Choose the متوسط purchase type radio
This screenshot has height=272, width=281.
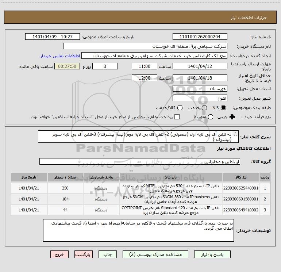211,117
